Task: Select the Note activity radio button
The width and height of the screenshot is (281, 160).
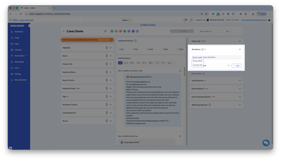Action: tap(163, 49)
